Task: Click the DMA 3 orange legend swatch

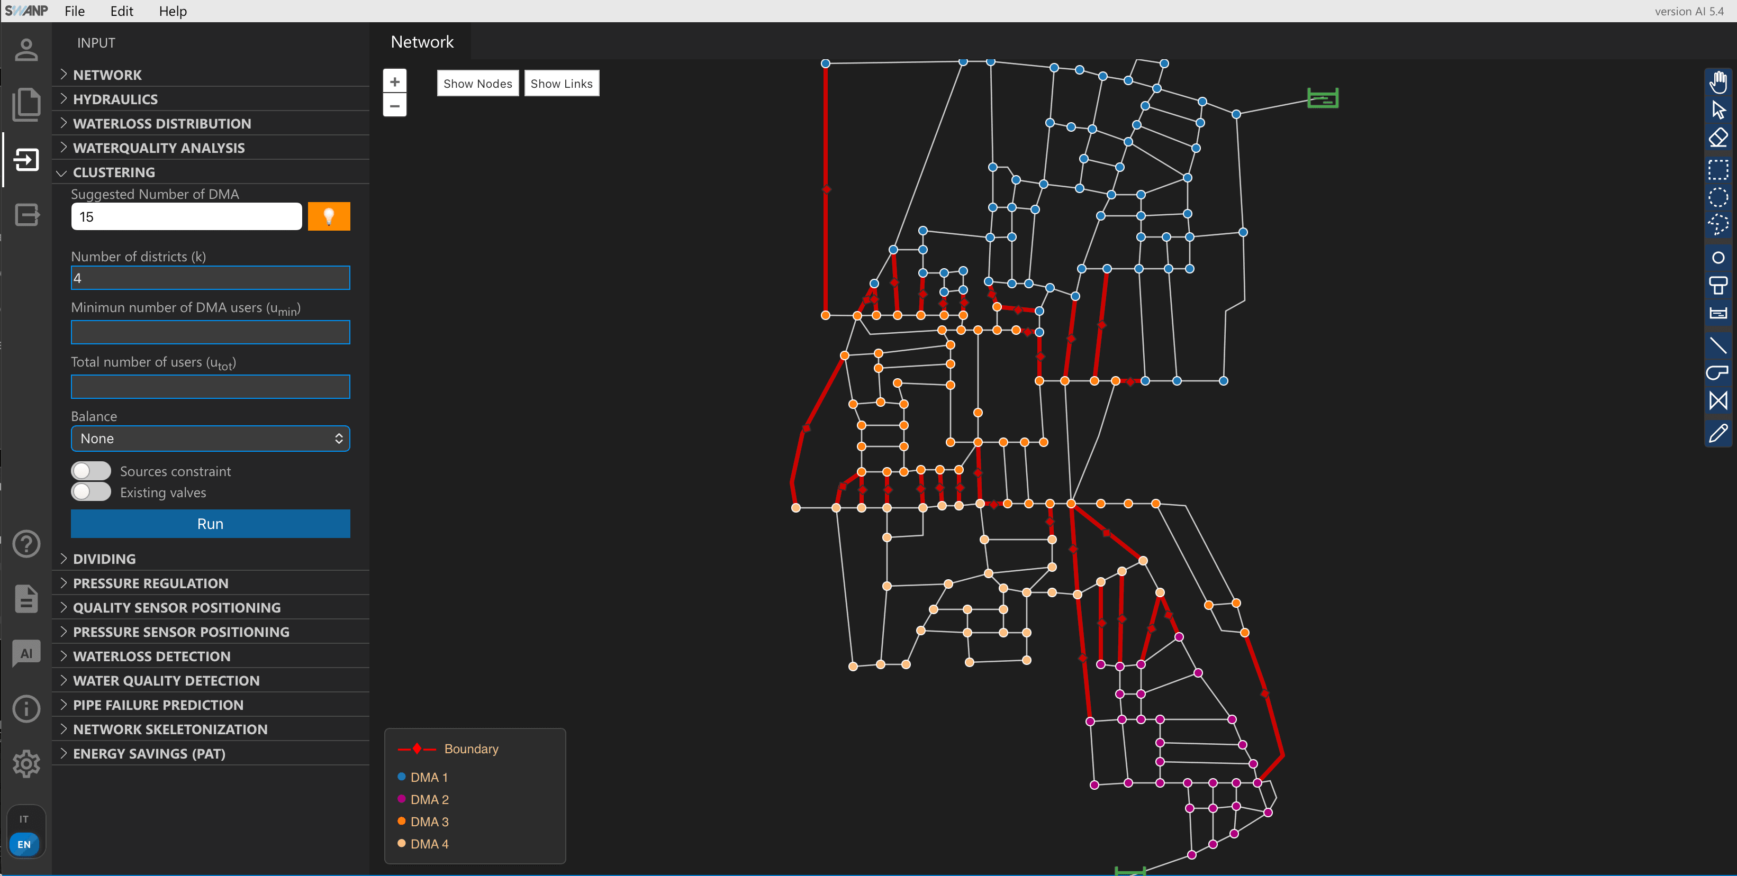Action: point(401,822)
